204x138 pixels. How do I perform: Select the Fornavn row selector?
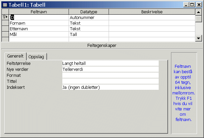click(x=5, y=23)
